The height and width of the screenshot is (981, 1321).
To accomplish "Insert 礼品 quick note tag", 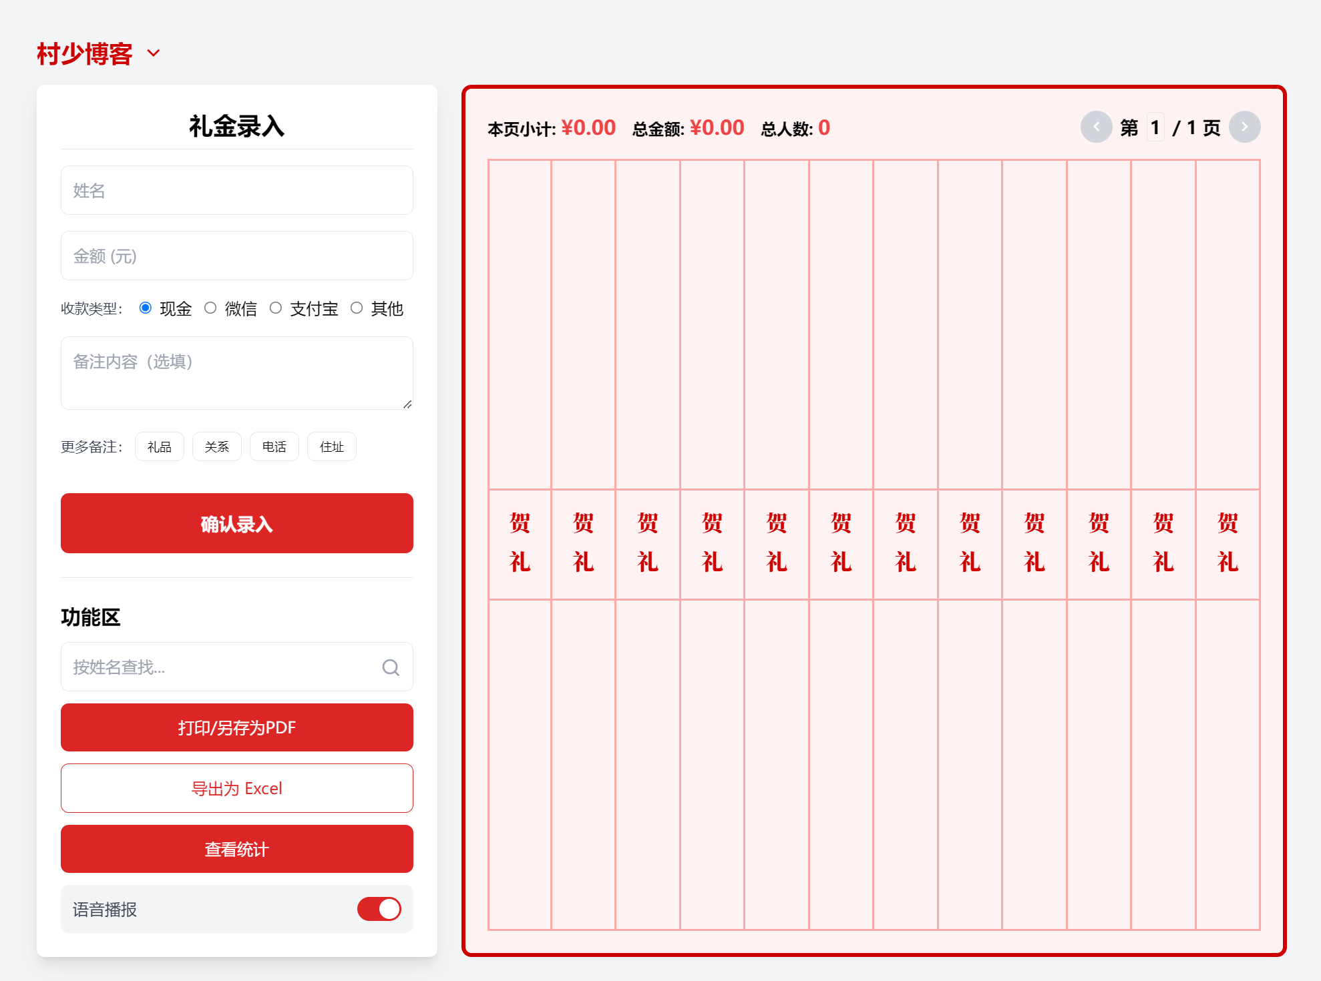I will pos(159,446).
